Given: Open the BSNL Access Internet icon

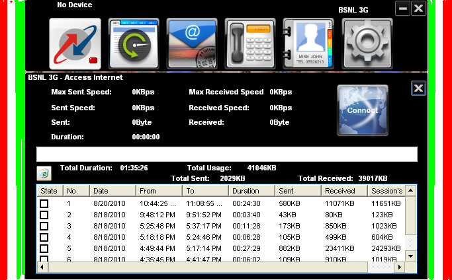Looking at the screenshot, I should tap(75, 44).
